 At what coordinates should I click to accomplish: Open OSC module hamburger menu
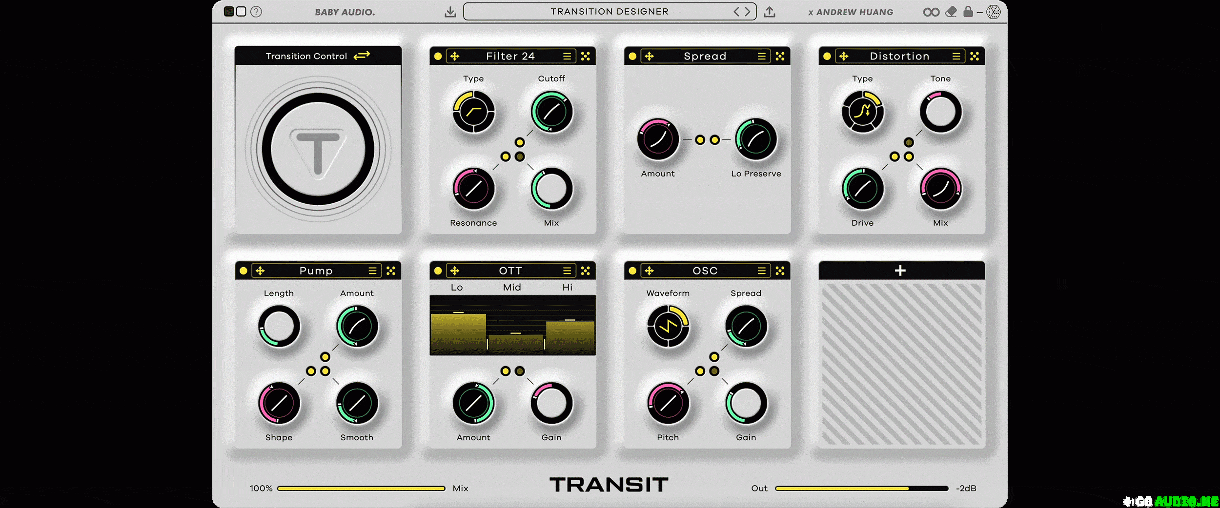click(x=762, y=271)
